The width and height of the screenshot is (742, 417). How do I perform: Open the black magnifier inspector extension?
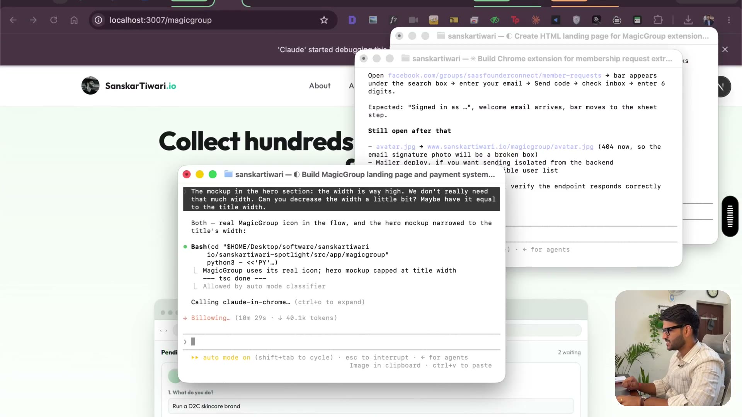coord(597,20)
